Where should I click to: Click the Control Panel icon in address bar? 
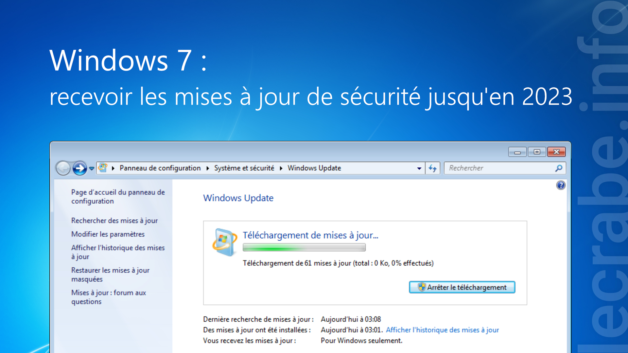coord(103,168)
